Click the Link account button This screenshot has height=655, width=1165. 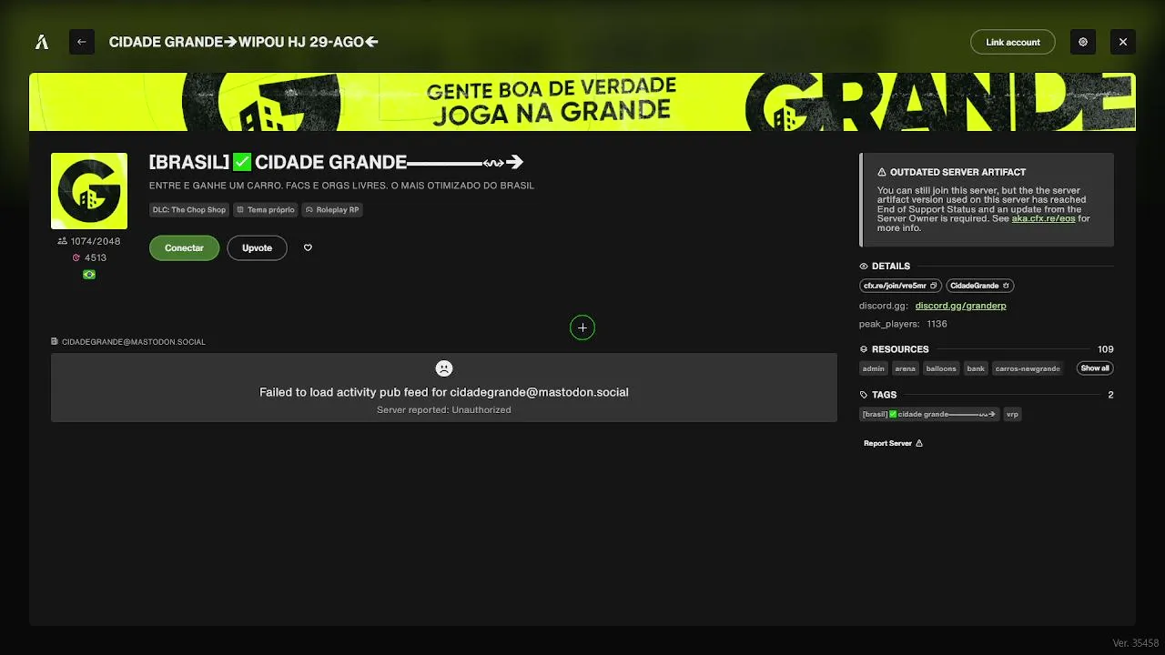[x=1013, y=42]
